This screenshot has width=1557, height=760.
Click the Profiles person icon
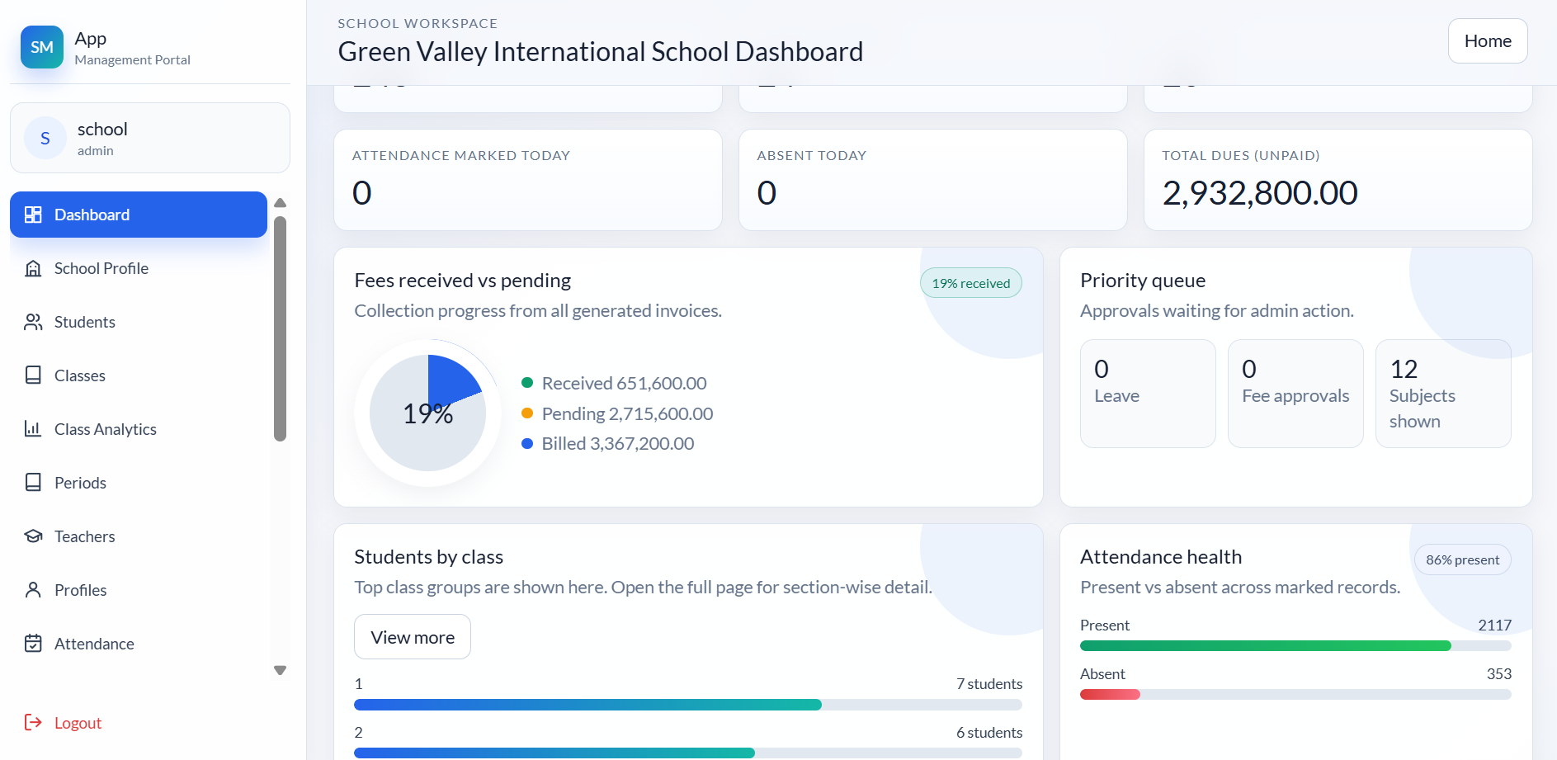pos(33,590)
